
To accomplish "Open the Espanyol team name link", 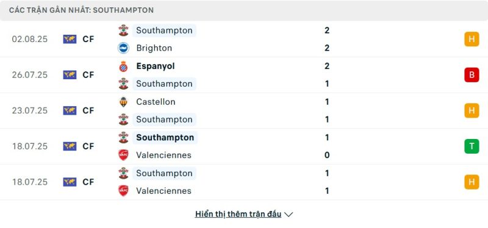I will point(156,66).
